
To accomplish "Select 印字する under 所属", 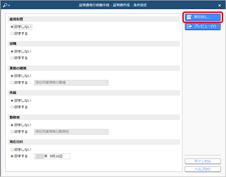I will tap(19, 107).
